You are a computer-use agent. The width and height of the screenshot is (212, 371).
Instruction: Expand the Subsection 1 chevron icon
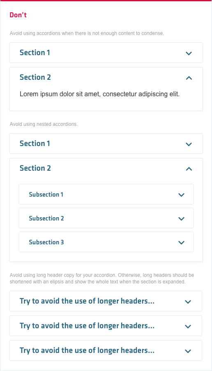181,195
